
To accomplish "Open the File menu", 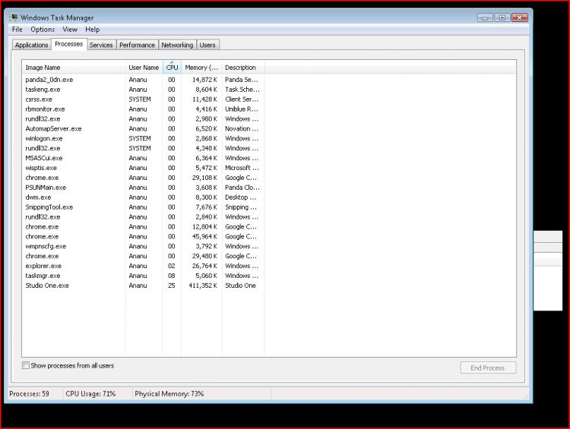I will [x=17, y=30].
